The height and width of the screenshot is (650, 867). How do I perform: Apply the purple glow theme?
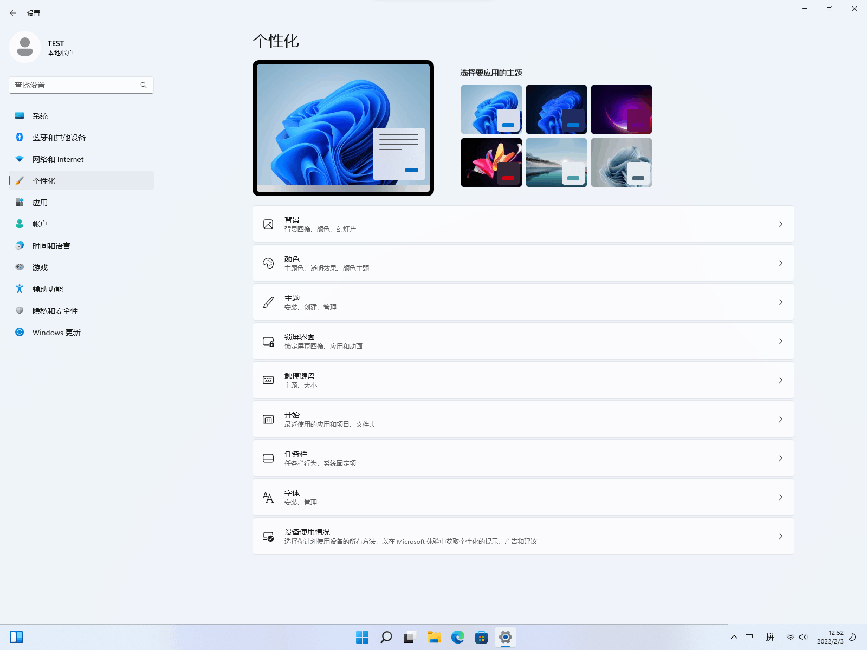click(622, 109)
